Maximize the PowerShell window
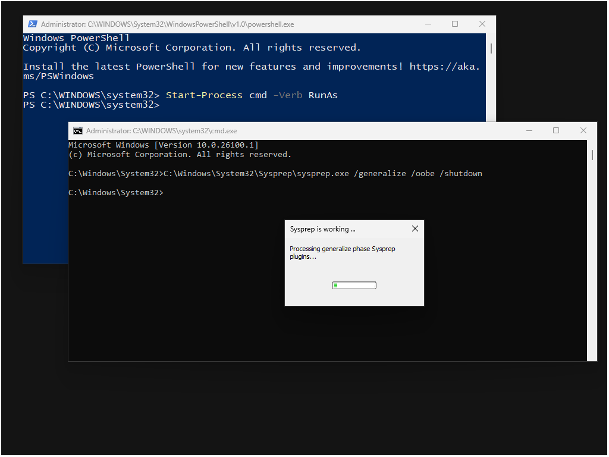Viewport: 609px width, 457px height. click(455, 24)
